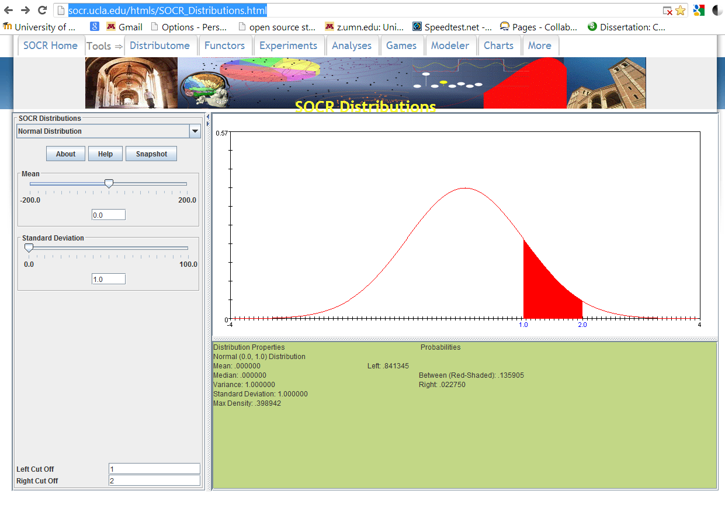The height and width of the screenshot is (505, 725).
Task: Click the Help button
Action: point(105,154)
